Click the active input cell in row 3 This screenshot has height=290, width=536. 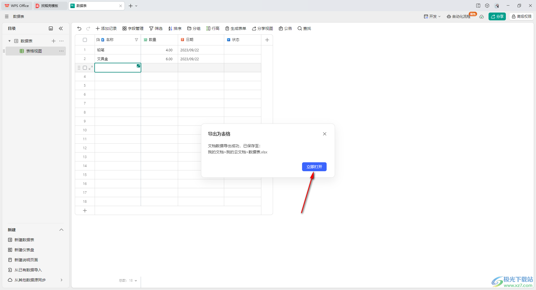click(118, 68)
